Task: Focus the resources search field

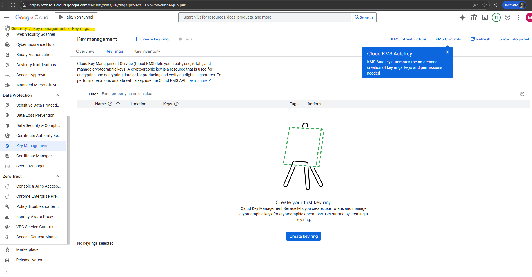Action: (x=265, y=17)
